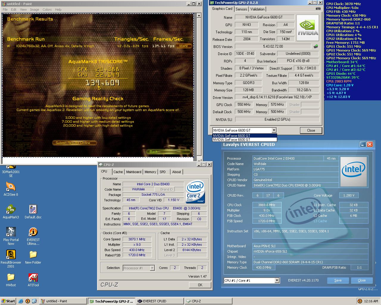Click the BIOS Version field in GPU-Z

tap(273, 46)
